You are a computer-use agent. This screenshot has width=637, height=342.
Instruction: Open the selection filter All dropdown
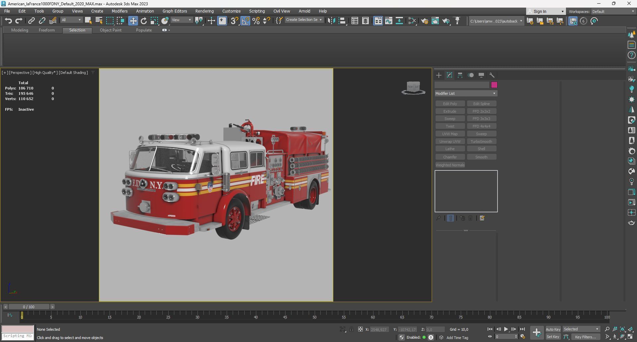click(x=71, y=20)
